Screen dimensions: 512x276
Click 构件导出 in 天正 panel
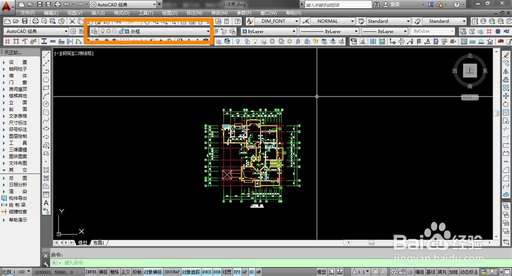(x=18, y=198)
